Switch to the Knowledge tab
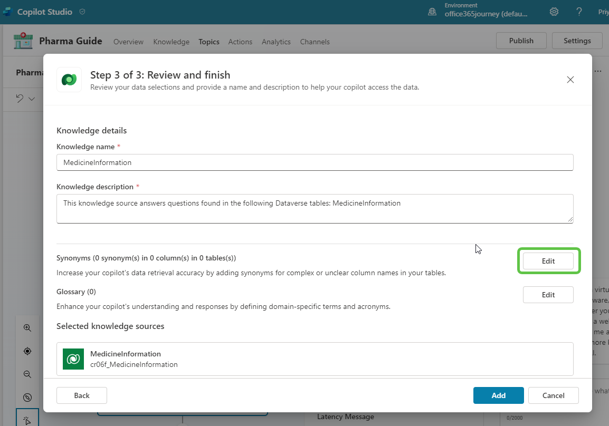 [x=171, y=42]
